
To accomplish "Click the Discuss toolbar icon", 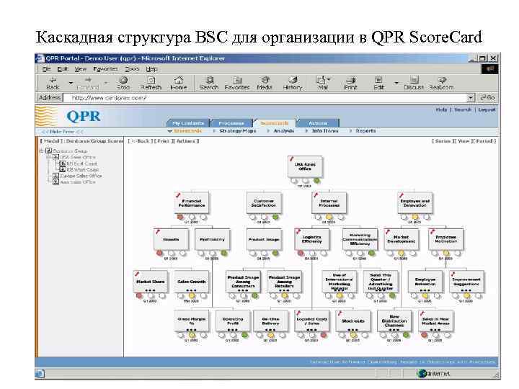I will point(414,84).
